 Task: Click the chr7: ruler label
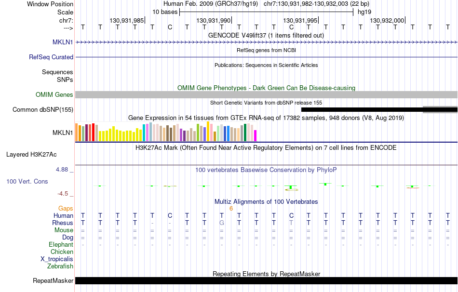pos(66,20)
